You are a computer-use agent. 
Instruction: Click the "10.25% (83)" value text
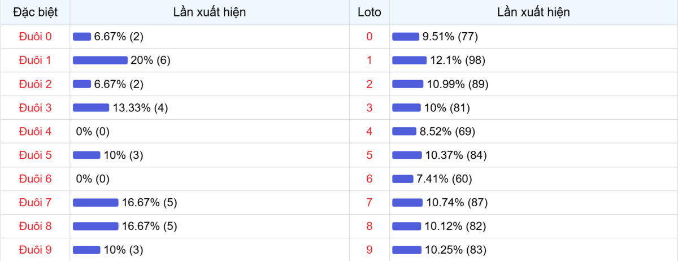click(x=455, y=250)
